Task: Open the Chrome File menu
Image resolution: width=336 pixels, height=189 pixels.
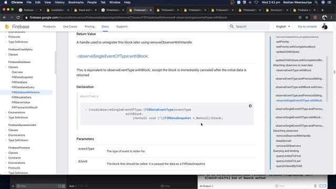Action: (29, 2)
